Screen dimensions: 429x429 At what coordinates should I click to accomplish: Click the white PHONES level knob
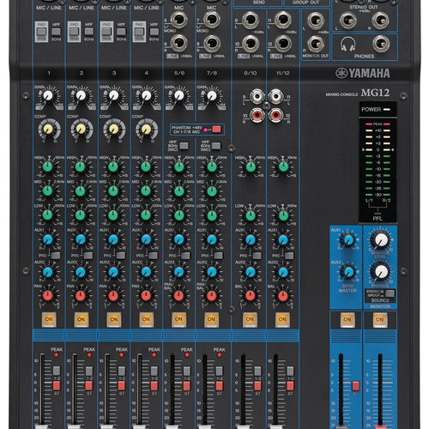tap(381, 272)
